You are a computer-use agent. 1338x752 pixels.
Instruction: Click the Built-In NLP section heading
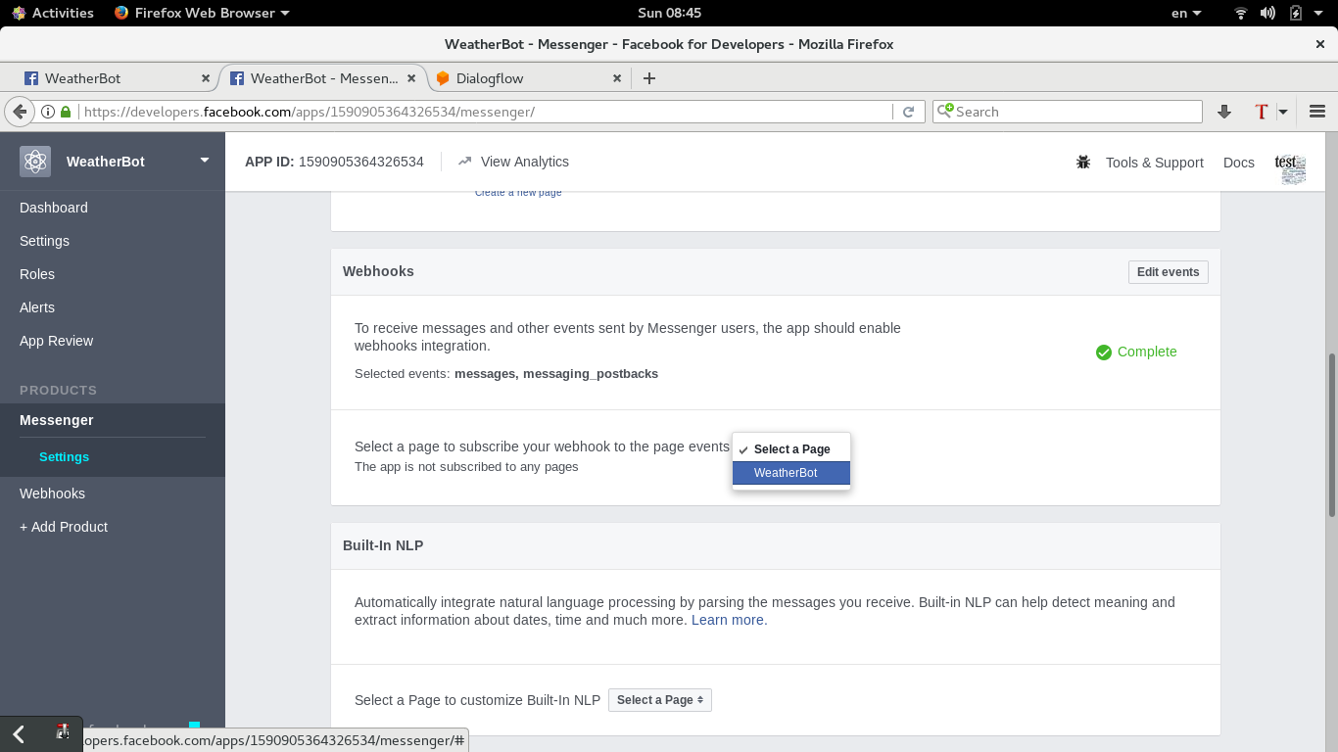pyautogui.click(x=383, y=545)
